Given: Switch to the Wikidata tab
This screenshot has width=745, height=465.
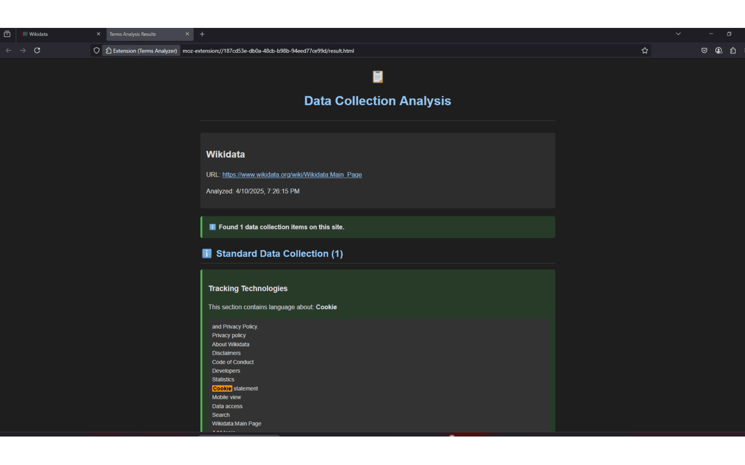Looking at the screenshot, I should [59, 34].
